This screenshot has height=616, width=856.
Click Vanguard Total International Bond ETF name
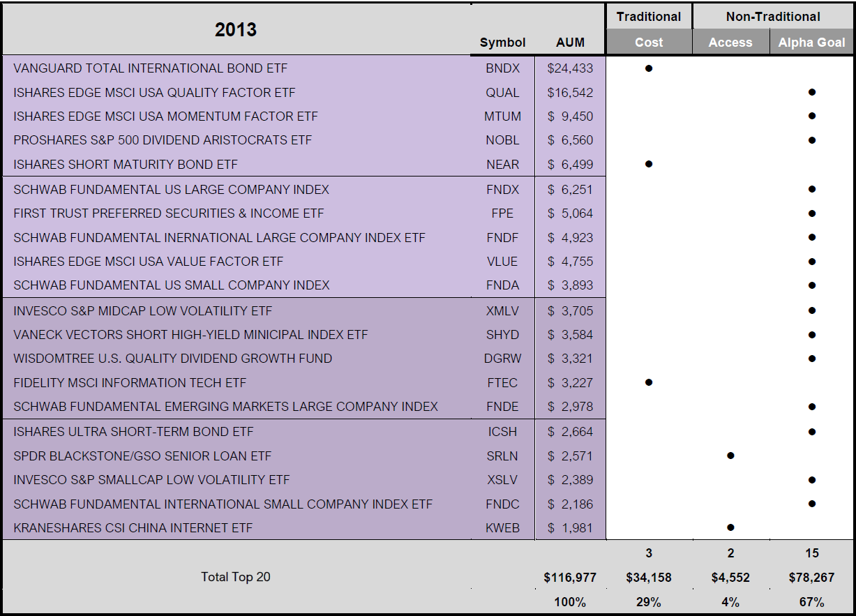[x=150, y=68]
